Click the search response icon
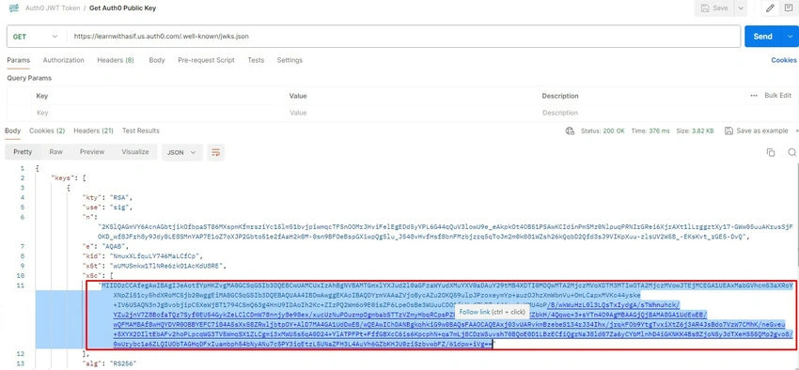 pyautogui.click(x=791, y=152)
